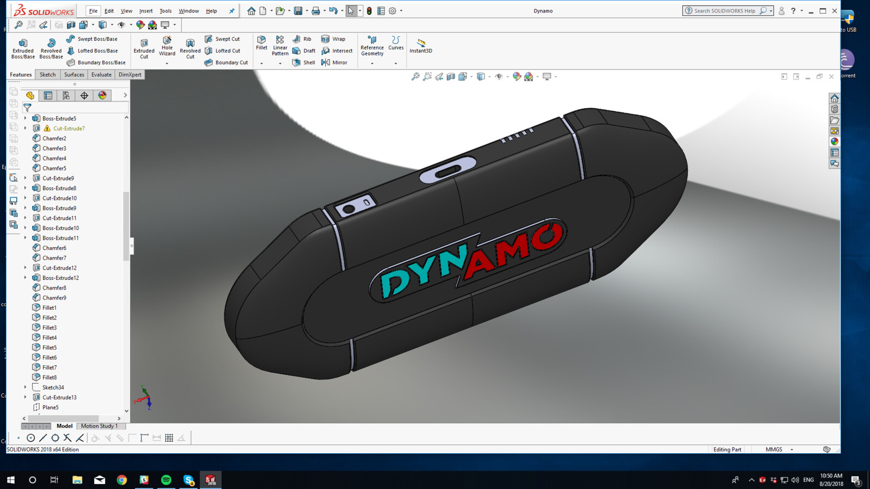Open the ConfigurationManager panel tab
The height and width of the screenshot is (489, 870).
(66, 96)
